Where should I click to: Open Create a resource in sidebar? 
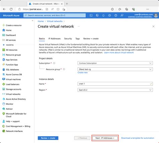(12, 25)
